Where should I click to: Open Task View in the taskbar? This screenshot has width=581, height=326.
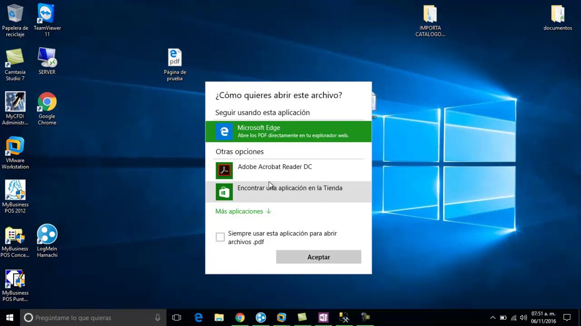177,318
